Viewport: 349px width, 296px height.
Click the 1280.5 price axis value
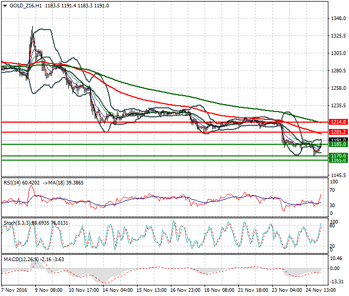click(x=338, y=70)
